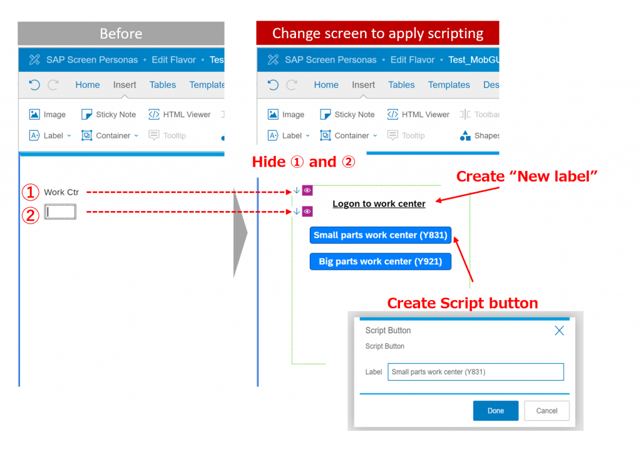Click the Done button in Script Button dialog
Viewport: 641px width, 469px height.
click(496, 411)
